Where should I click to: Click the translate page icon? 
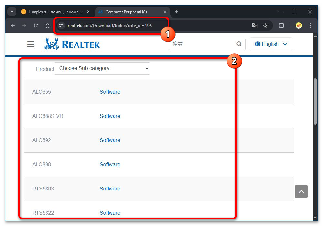click(255, 26)
